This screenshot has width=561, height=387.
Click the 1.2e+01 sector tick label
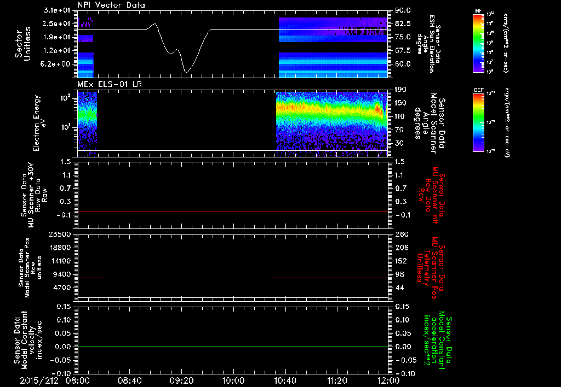click(x=57, y=51)
